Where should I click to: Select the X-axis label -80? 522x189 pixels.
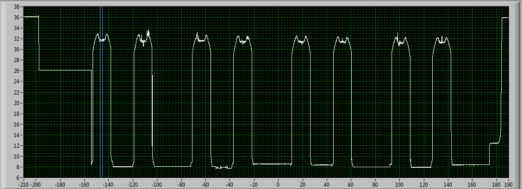pos(181,184)
